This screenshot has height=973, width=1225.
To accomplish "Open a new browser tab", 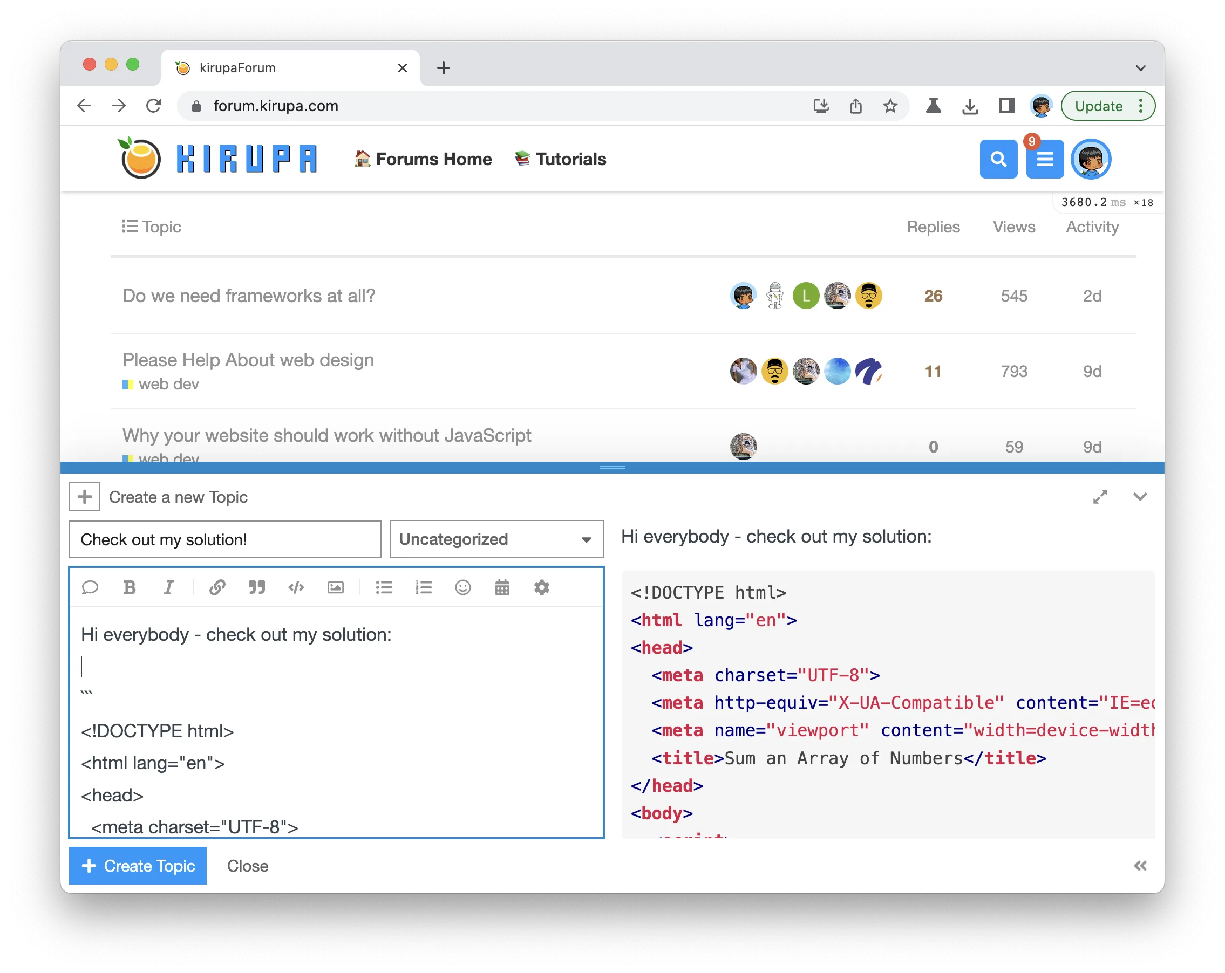I will 443,68.
